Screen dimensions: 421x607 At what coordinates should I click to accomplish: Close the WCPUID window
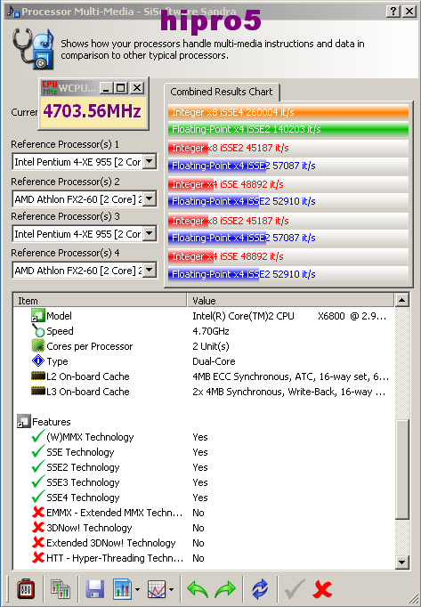pyautogui.click(x=137, y=88)
